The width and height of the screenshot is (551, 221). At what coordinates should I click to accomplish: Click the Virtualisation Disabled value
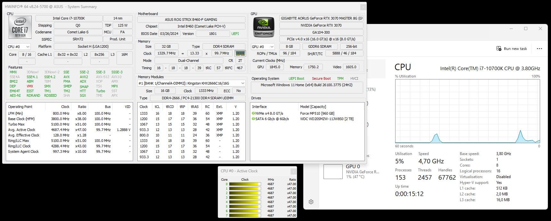[503, 177]
